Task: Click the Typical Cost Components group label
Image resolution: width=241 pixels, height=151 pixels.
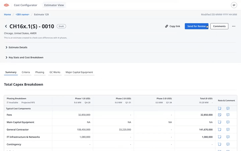Action: 18,108
